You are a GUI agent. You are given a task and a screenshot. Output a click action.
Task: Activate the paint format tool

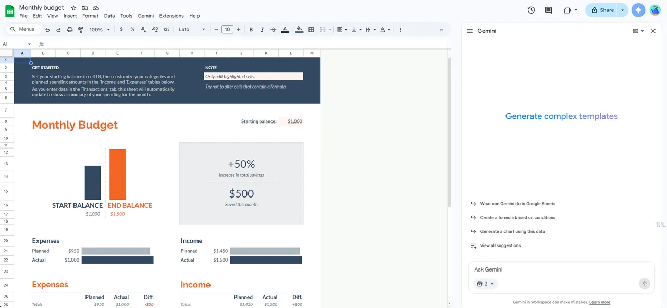point(81,30)
